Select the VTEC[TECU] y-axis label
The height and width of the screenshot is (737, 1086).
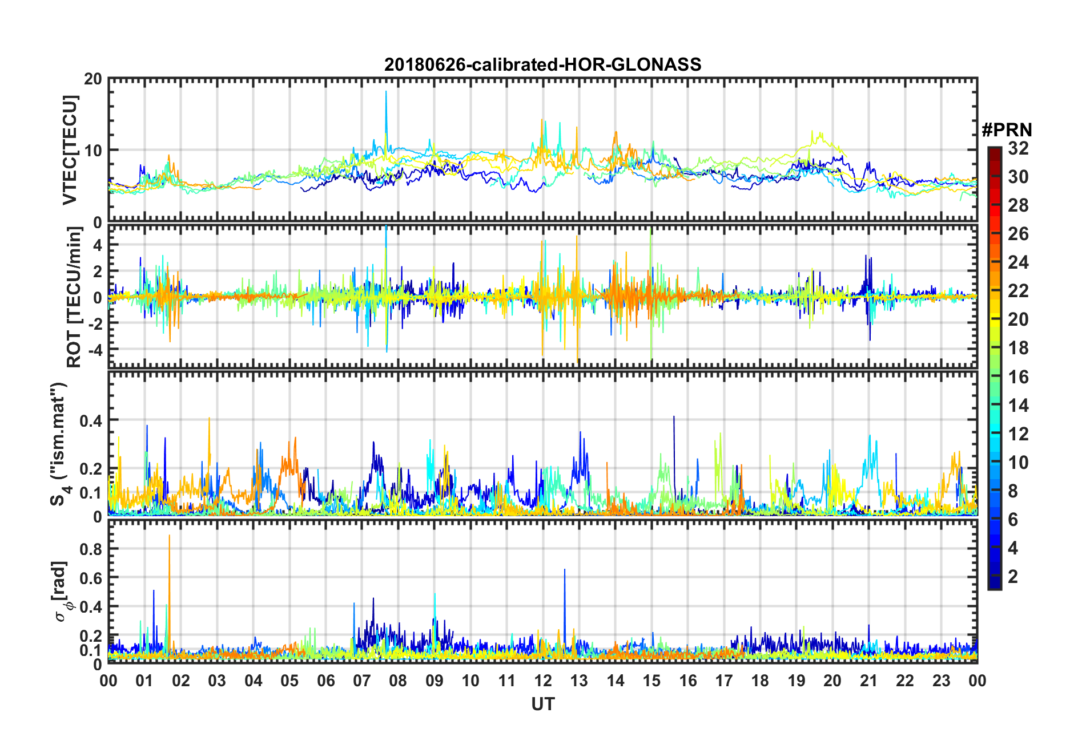[x=70, y=150]
